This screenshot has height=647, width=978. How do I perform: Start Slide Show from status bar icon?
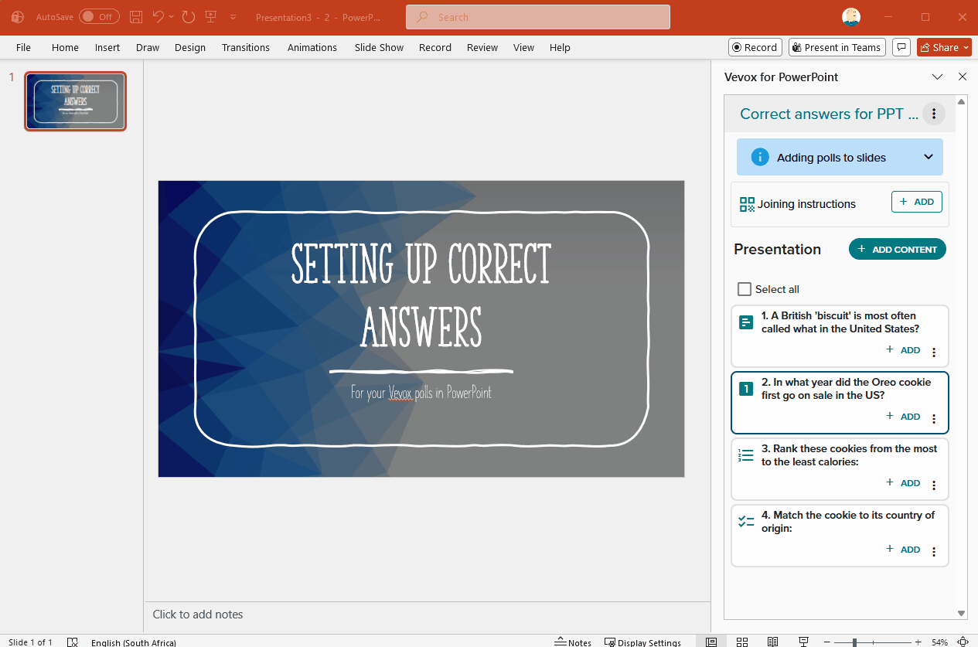click(x=803, y=642)
